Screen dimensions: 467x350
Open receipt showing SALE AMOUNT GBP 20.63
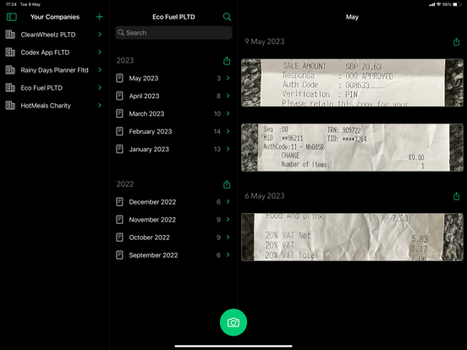352,83
